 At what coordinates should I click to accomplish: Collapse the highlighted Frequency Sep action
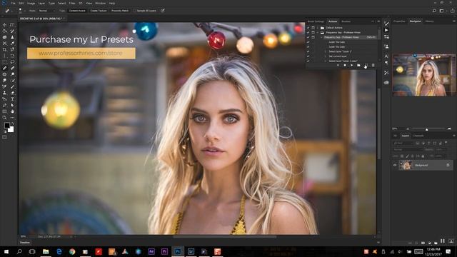tap(321, 37)
